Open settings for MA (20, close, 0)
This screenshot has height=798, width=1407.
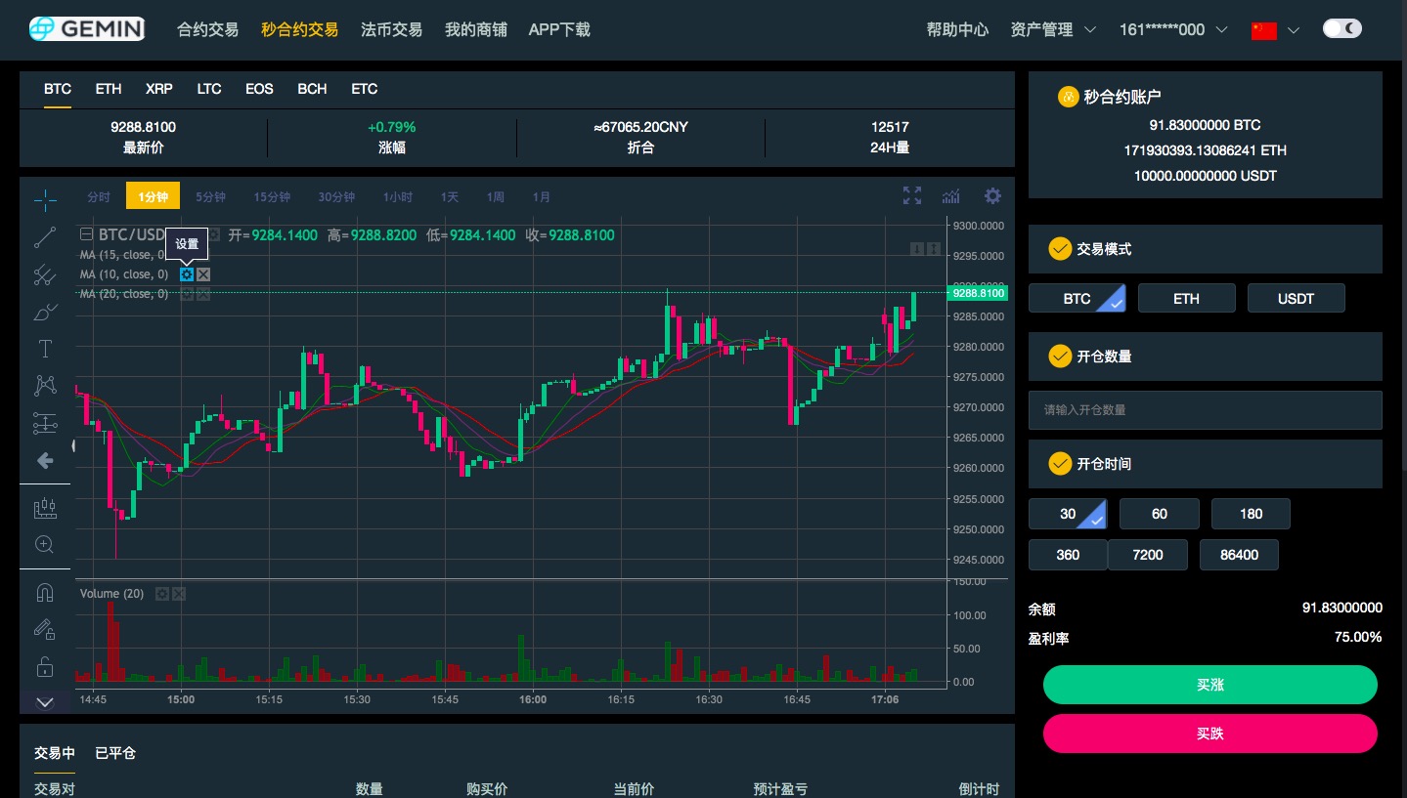(x=187, y=294)
